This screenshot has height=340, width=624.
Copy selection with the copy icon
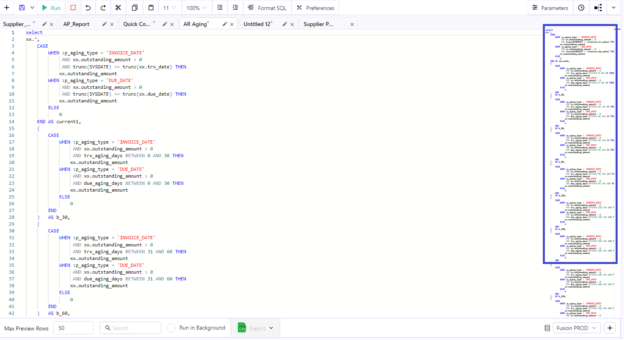click(135, 8)
